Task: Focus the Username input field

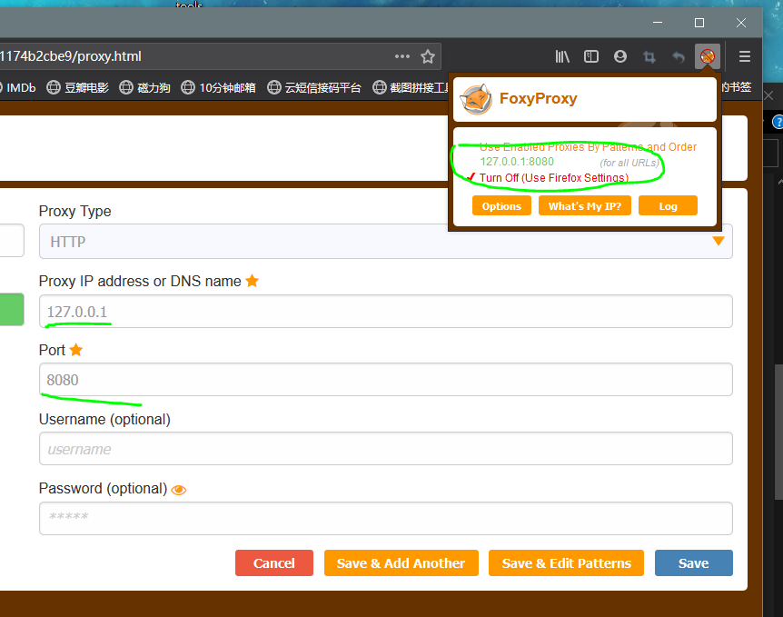Action: pos(385,449)
